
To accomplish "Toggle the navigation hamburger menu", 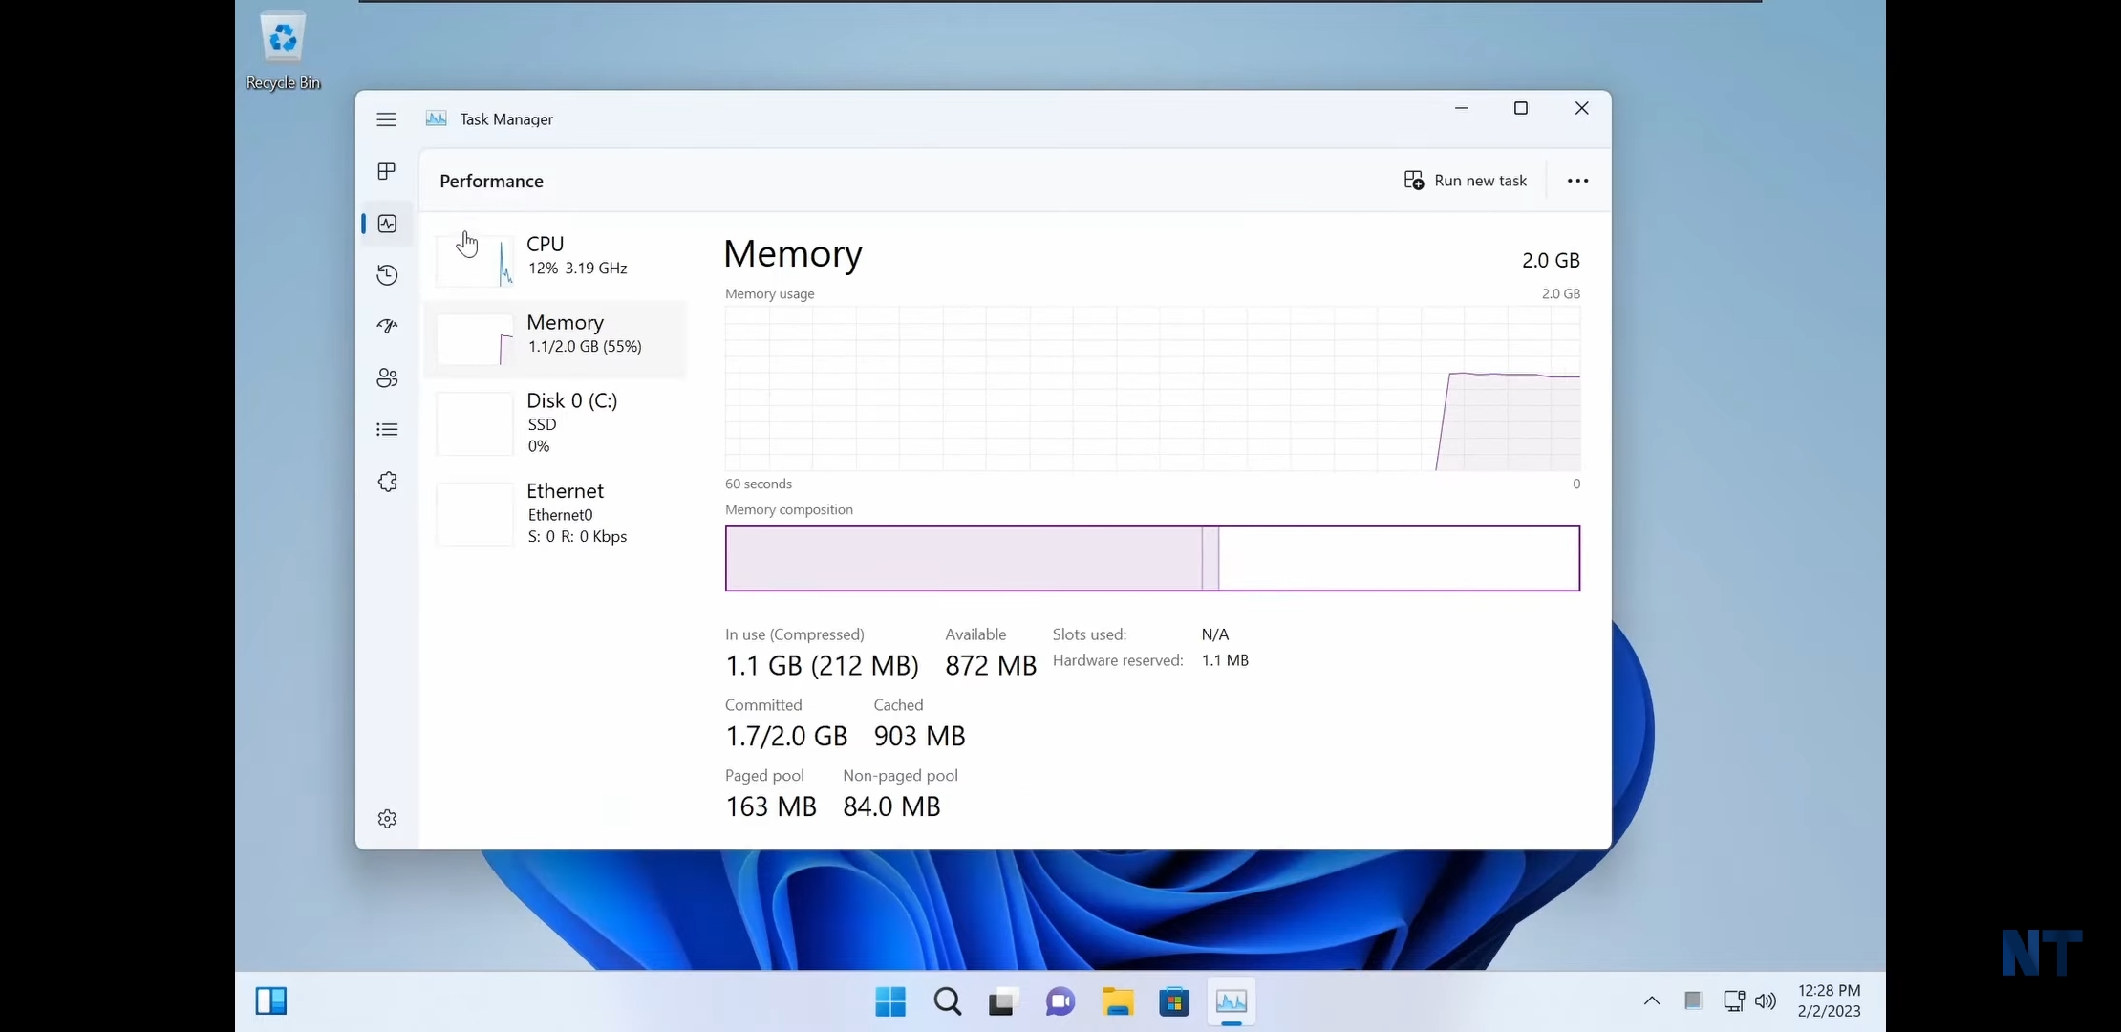I will coord(386,119).
